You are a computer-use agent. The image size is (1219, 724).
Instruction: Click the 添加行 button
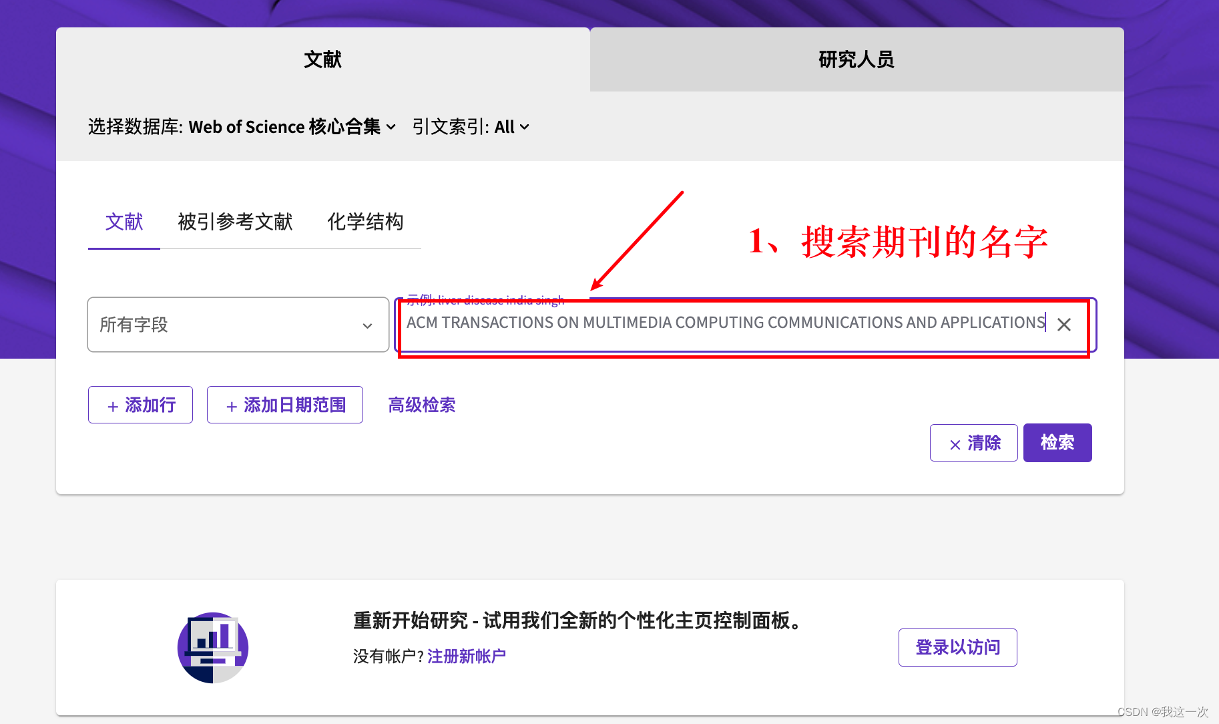[x=140, y=405]
